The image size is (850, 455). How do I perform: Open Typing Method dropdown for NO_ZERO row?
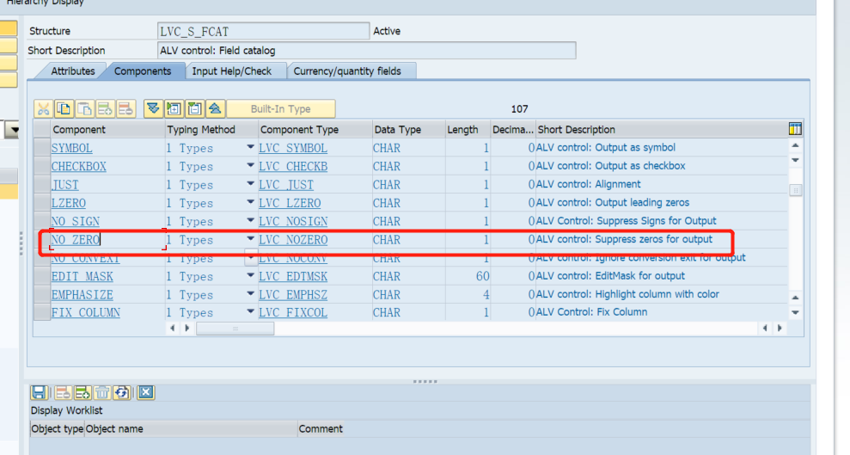250,239
